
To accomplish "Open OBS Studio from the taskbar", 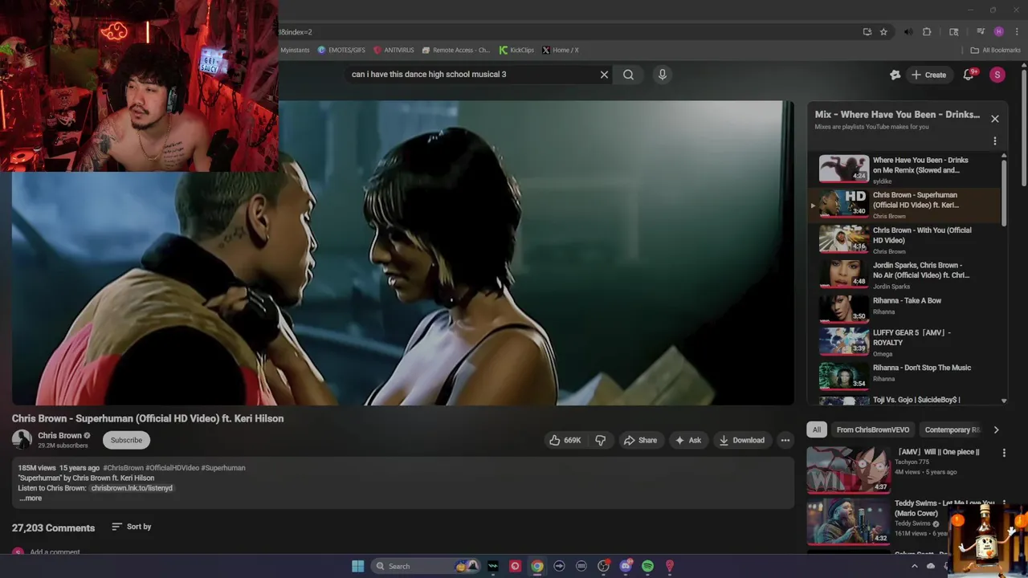I will pos(603,566).
